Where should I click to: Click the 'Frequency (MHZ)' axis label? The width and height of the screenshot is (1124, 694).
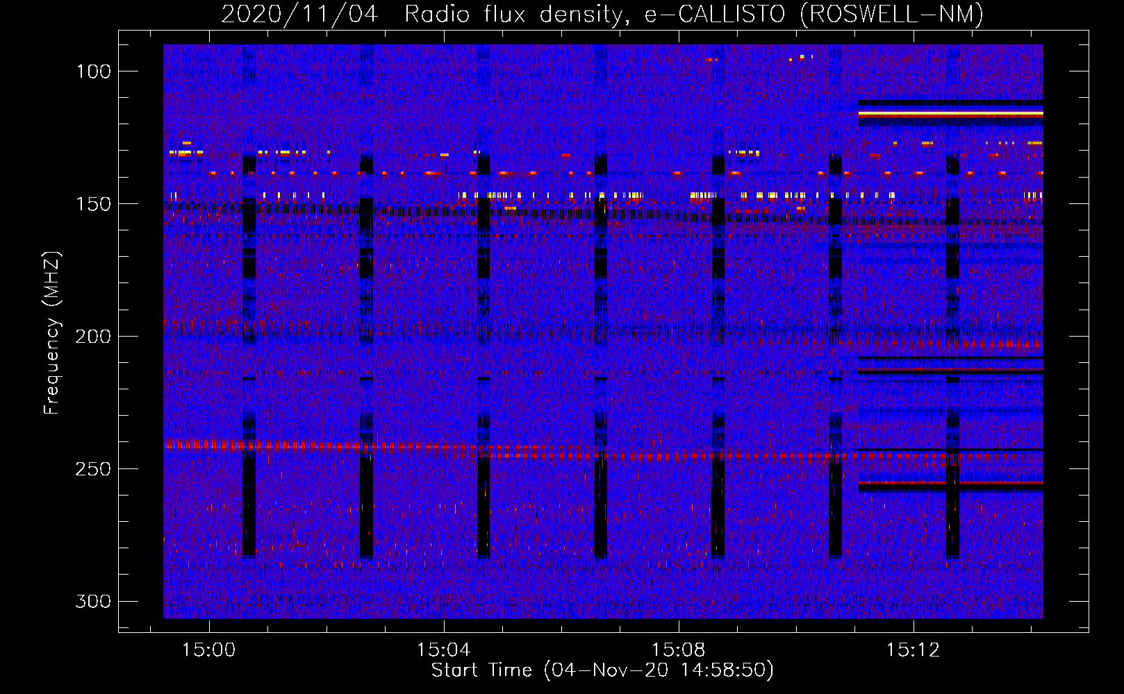tap(53, 332)
